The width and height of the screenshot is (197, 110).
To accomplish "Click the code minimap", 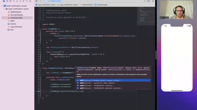I will click(x=146, y=16).
